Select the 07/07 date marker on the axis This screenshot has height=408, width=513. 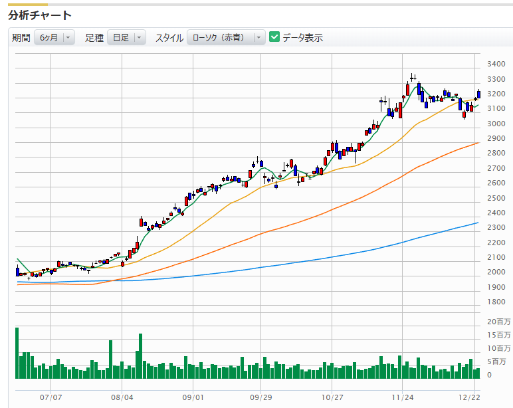[x=51, y=397]
